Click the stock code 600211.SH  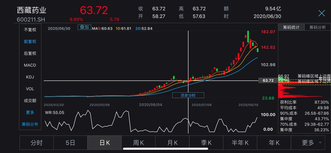pos(31,20)
